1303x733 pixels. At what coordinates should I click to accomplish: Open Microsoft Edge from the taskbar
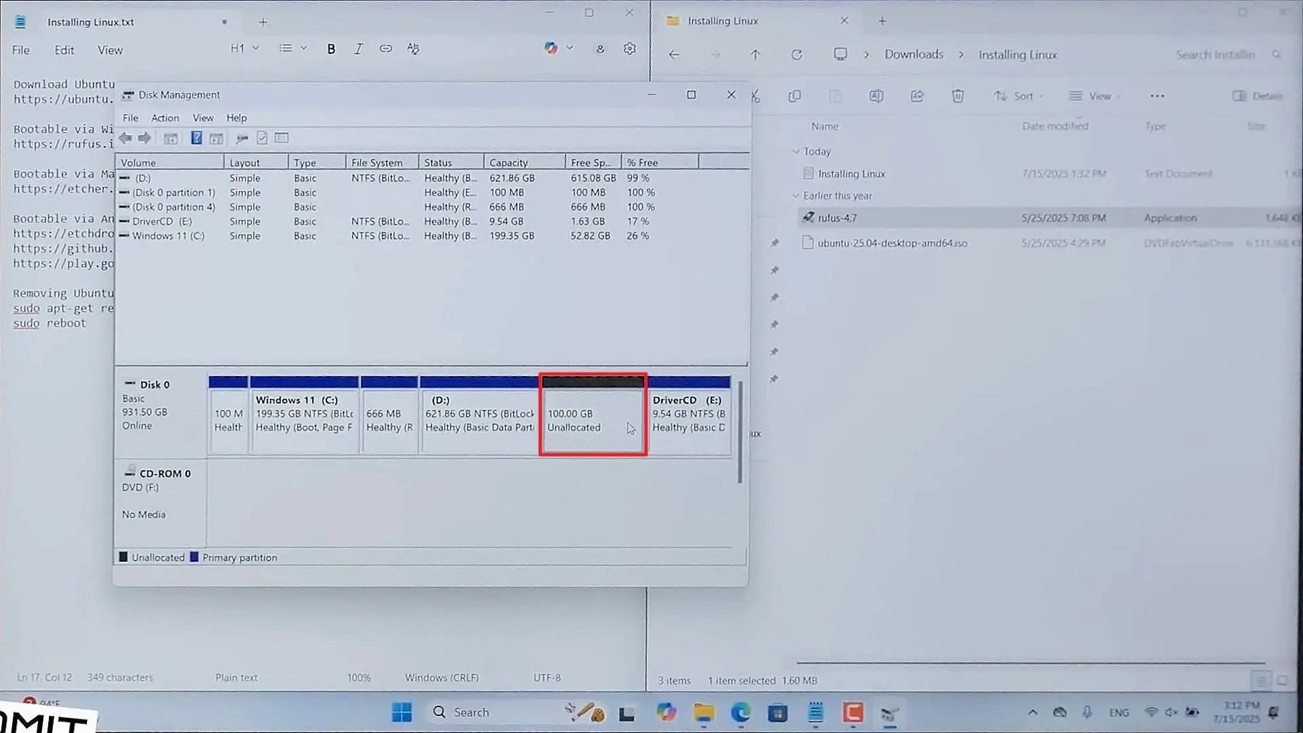(740, 713)
